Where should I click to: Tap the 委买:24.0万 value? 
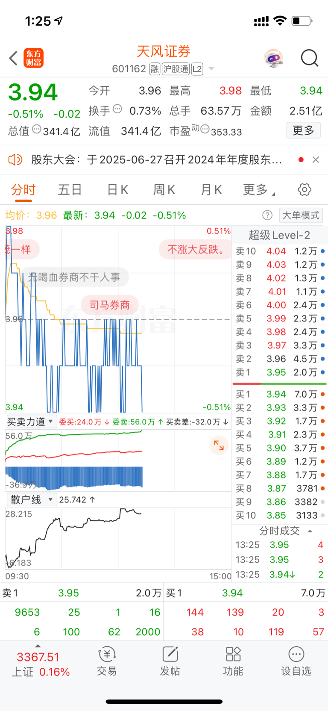84,422
